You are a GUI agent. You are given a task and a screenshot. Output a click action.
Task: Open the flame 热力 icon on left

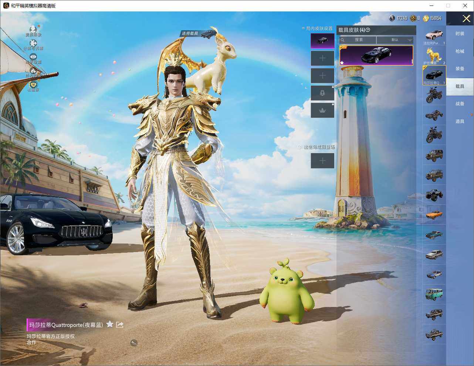pyautogui.click(x=33, y=70)
